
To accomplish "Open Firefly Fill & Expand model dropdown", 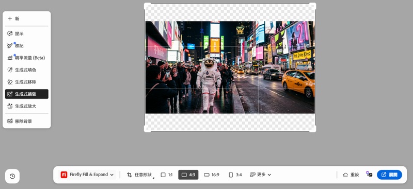I will coord(87,175).
